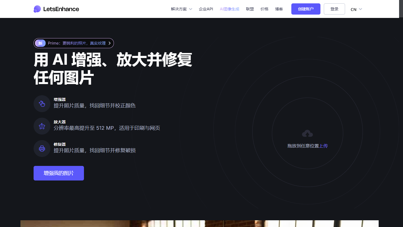Click the 登录 login button
The width and height of the screenshot is (403, 227).
[334, 9]
